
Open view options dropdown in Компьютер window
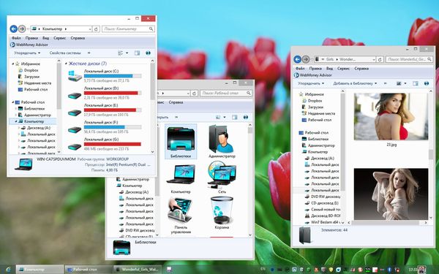point(127,53)
